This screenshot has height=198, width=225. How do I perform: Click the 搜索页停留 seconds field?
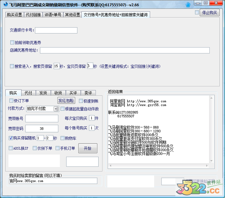click(x=57, y=66)
